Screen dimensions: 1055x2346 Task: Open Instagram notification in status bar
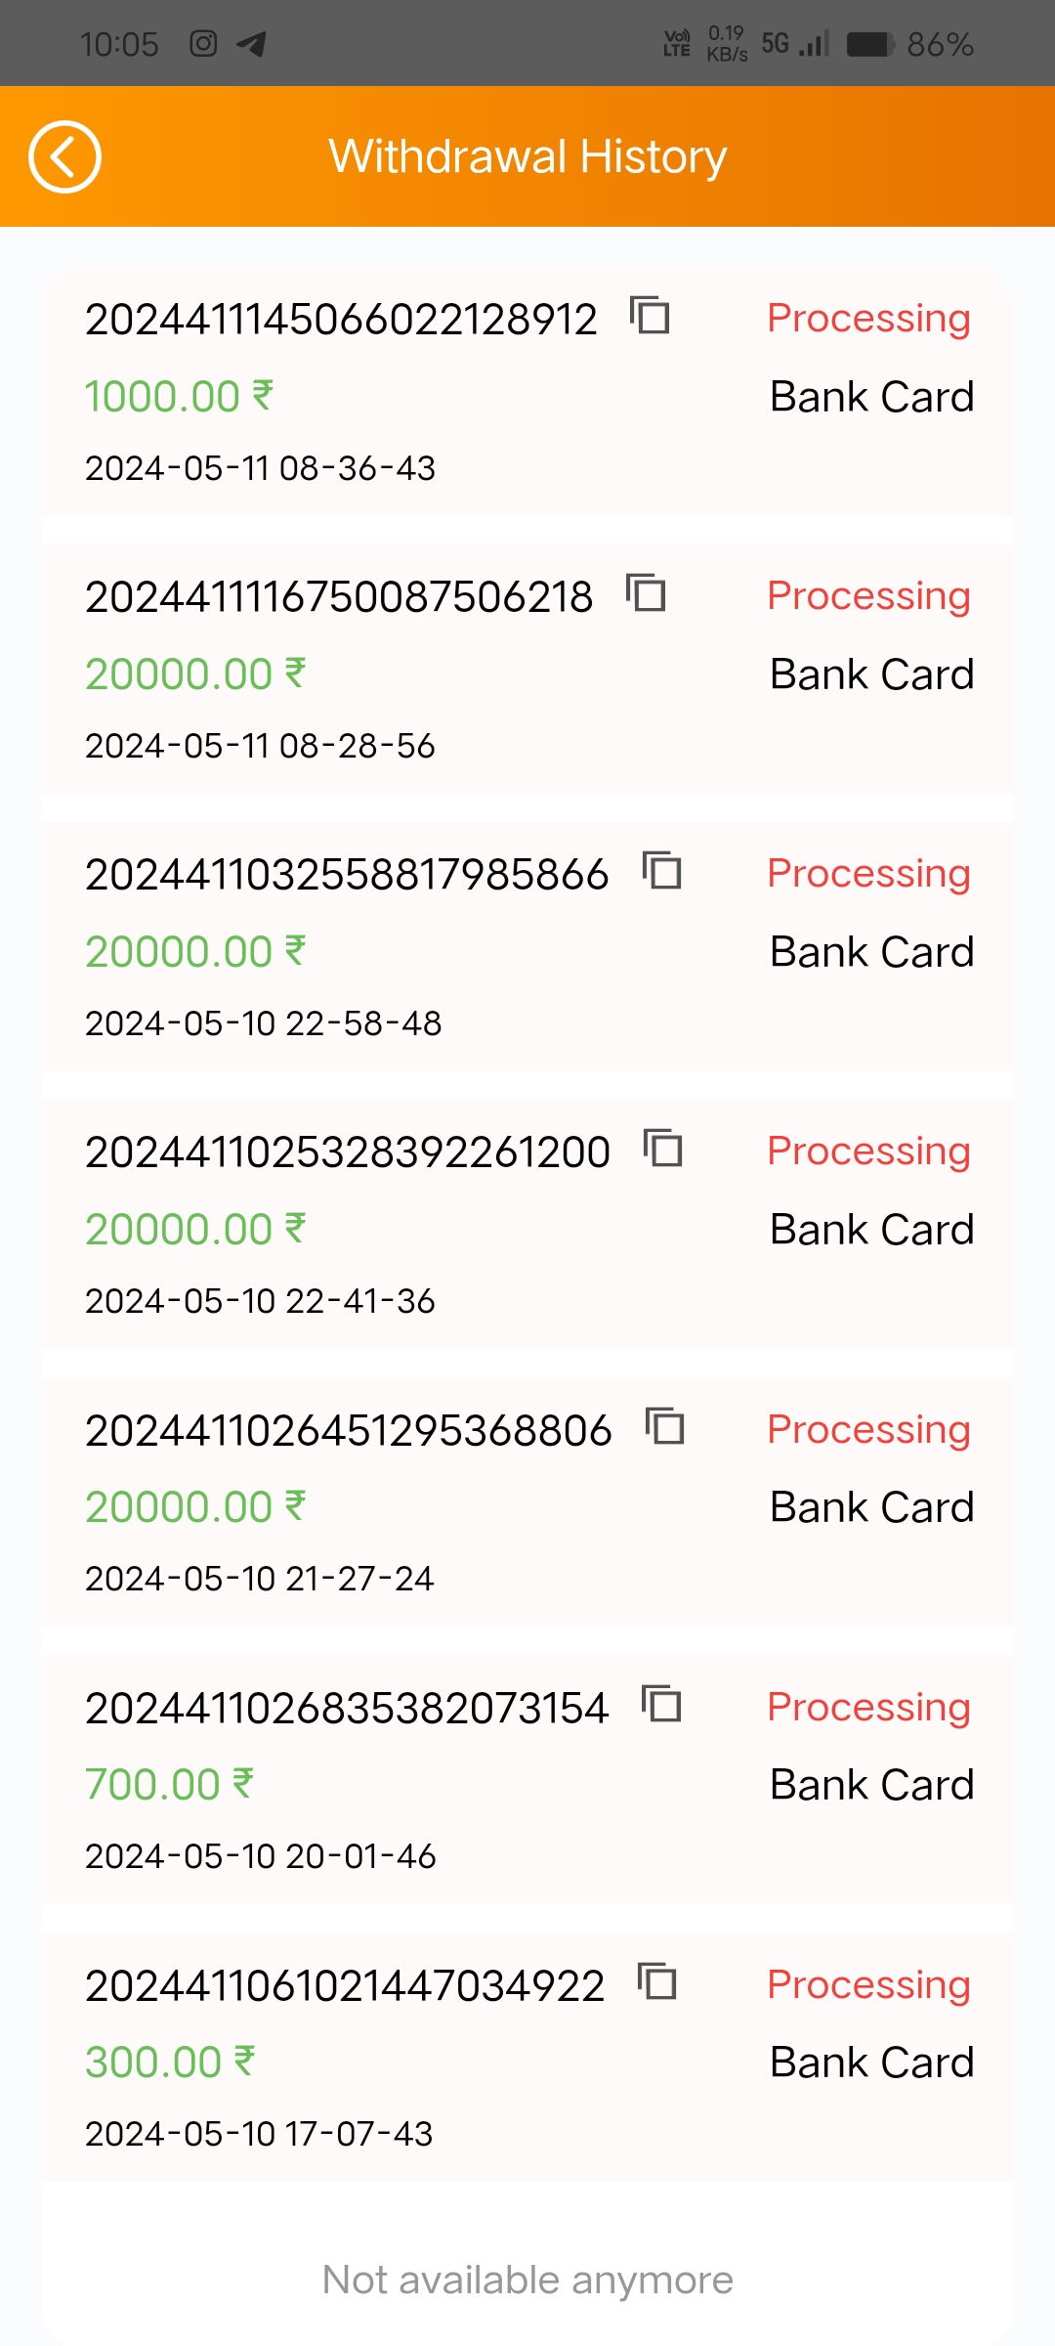point(203,44)
